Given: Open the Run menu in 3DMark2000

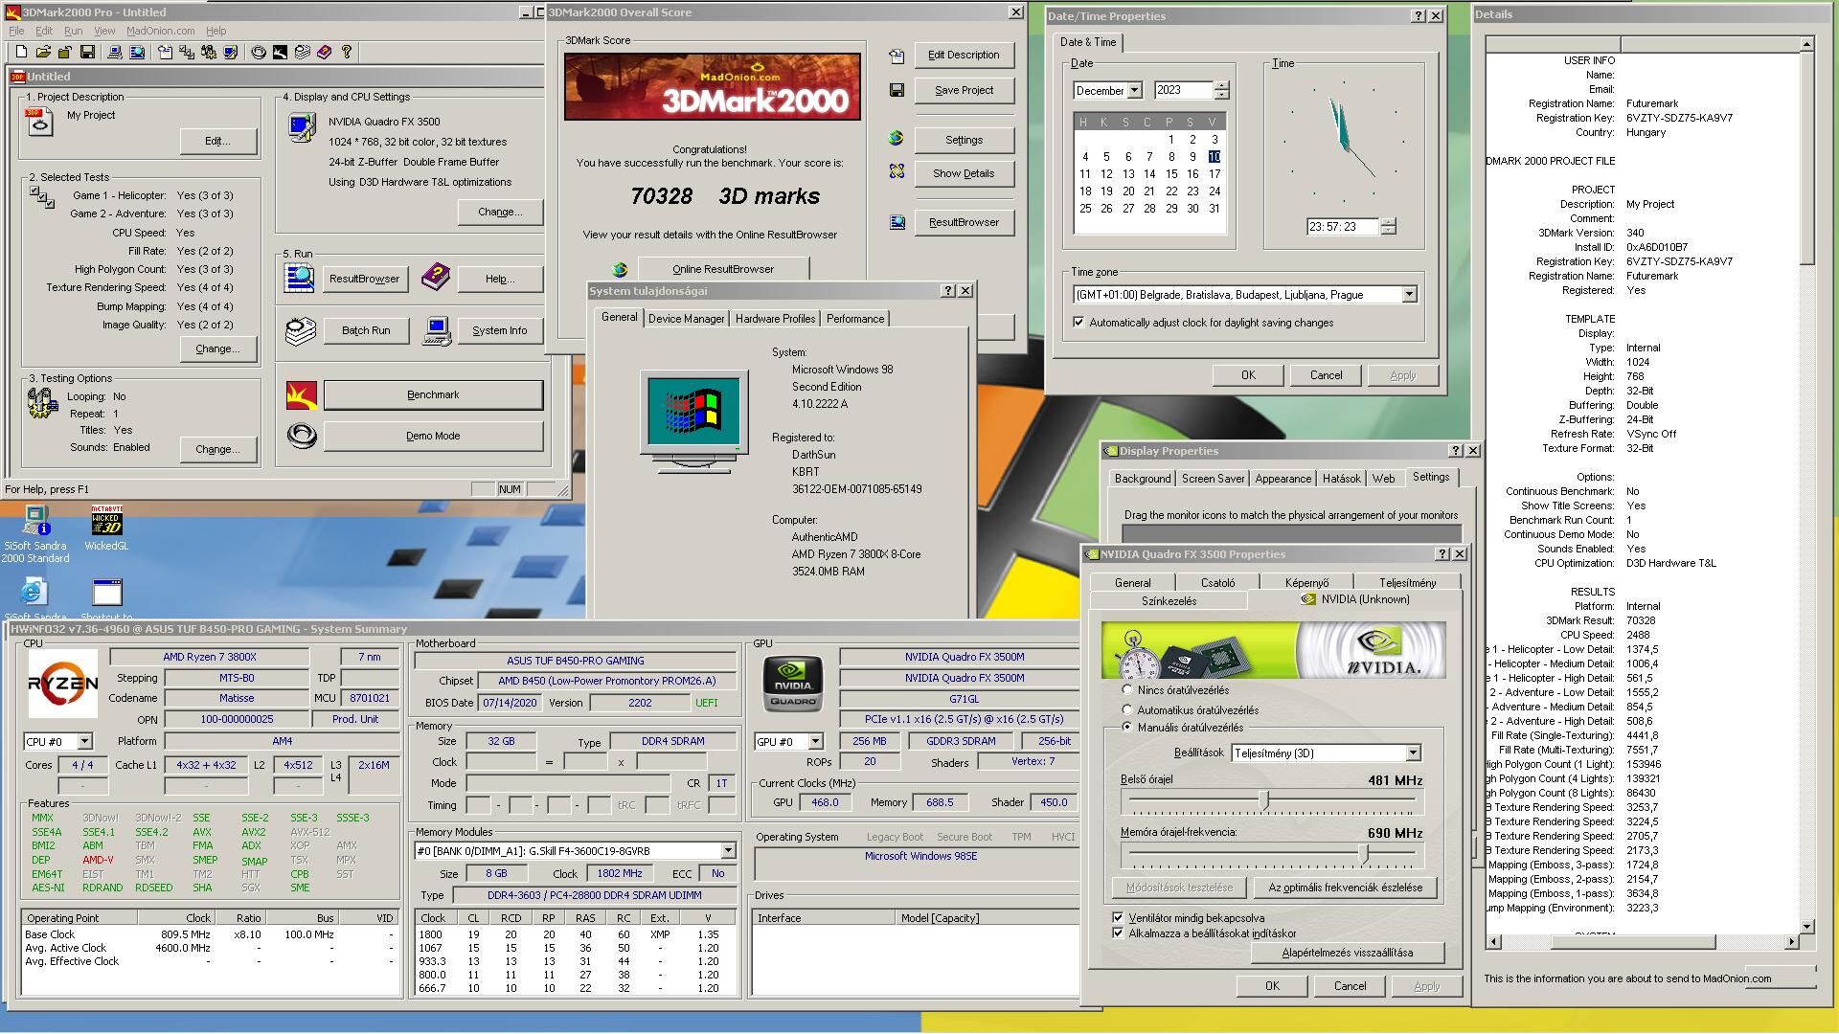Looking at the screenshot, I should [x=73, y=31].
